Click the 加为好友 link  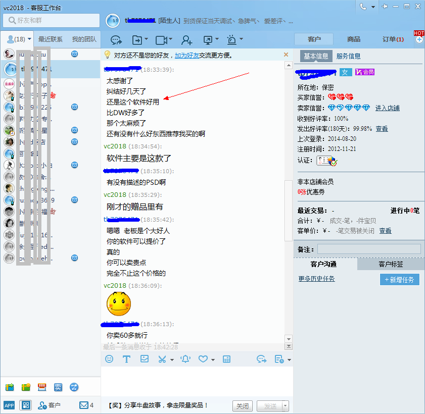187,55
